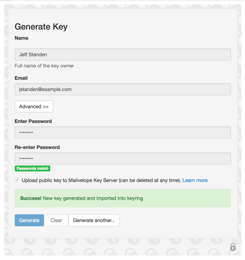
Task: Click the Email label
Action: point(21,78)
